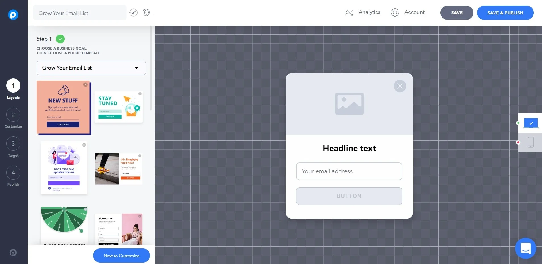The width and height of the screenshot is (542, 264).
Task: Choose the Win Sneakers Right Now template
Action: (x=119, y=169)
